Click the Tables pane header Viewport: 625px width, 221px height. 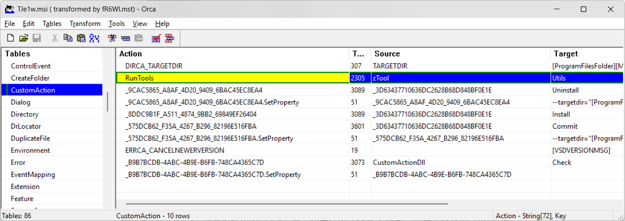coord(52,54)
